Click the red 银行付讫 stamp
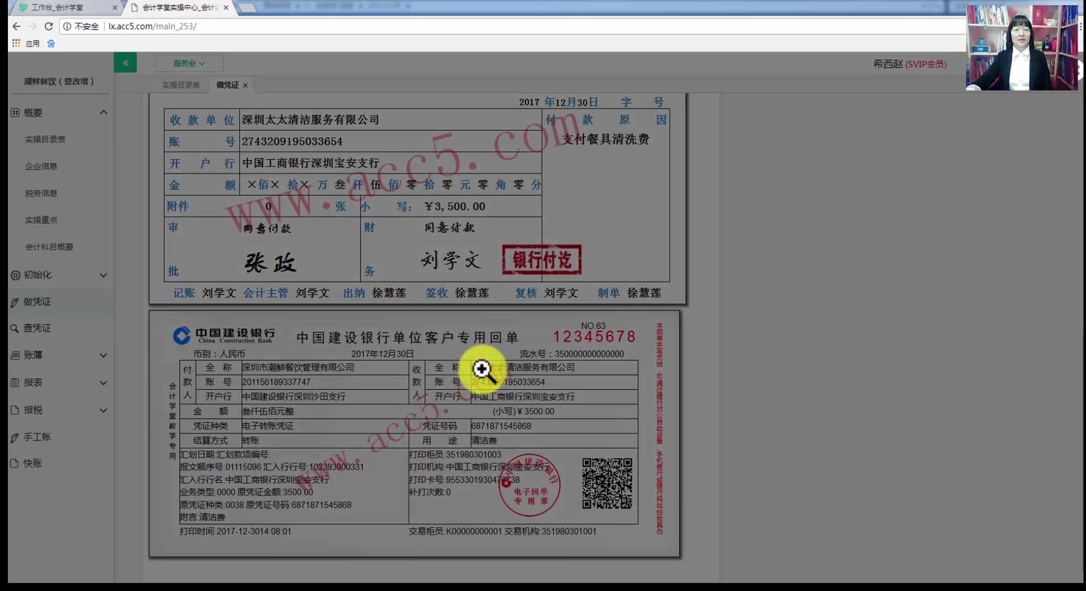This screenshot has height=591, width=1086. [x=542, y=260]
